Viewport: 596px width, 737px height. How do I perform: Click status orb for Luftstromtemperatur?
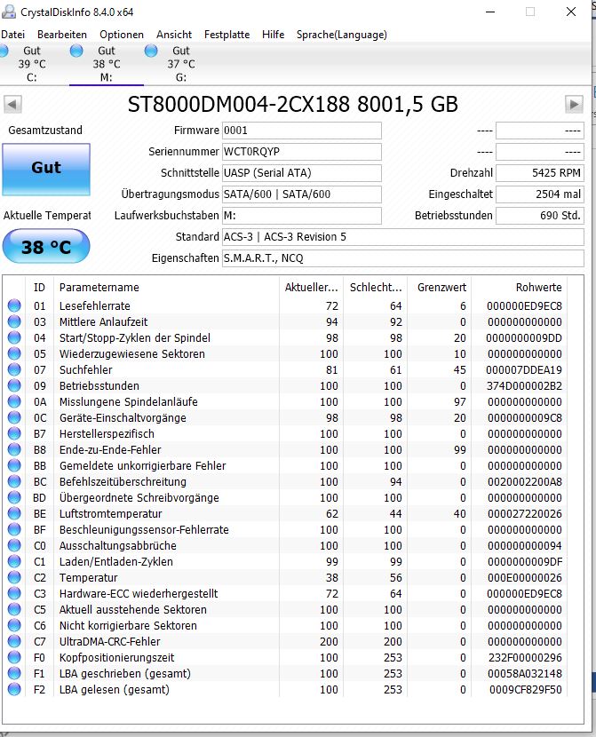pos(14,513)
